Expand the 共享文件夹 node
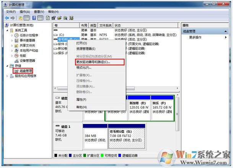The image size is (233, 168). [12, 46]
